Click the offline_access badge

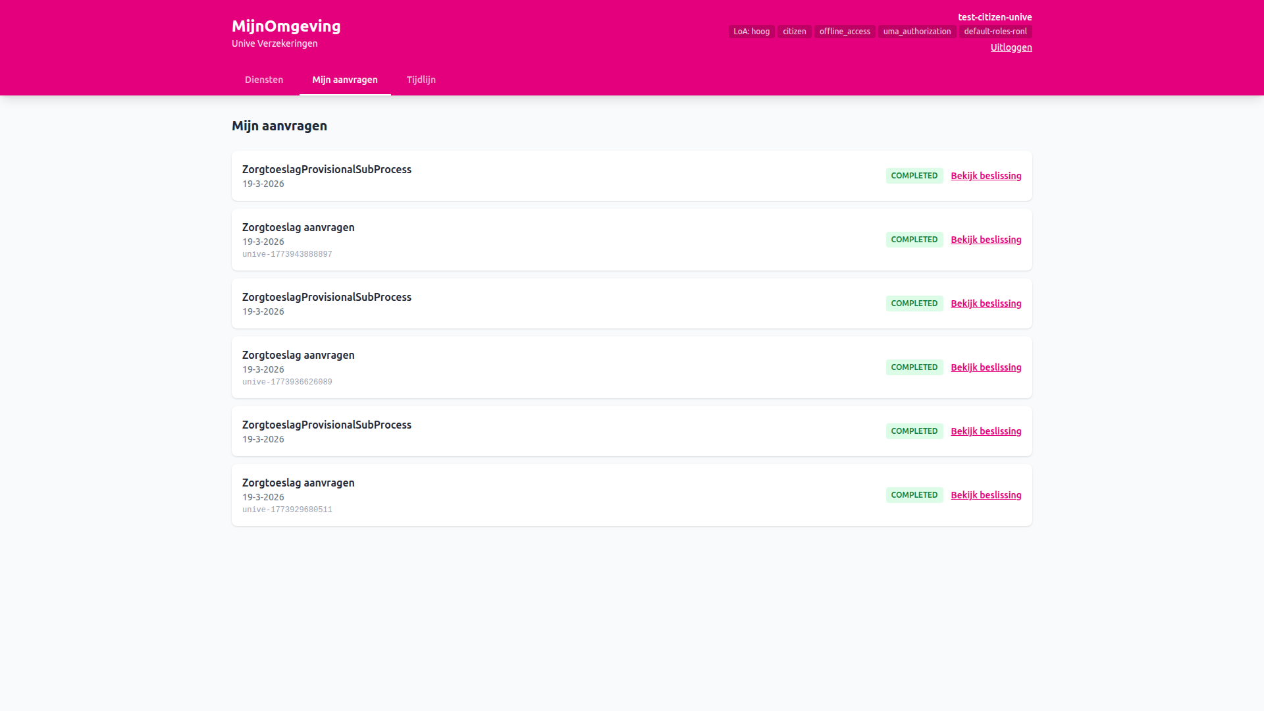point(845,31)
